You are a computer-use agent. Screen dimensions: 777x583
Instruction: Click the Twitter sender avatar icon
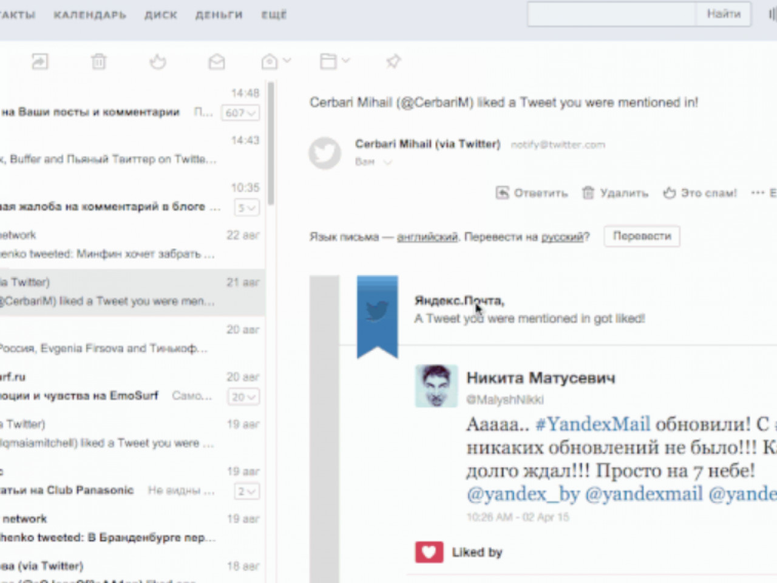click(325, 152)
